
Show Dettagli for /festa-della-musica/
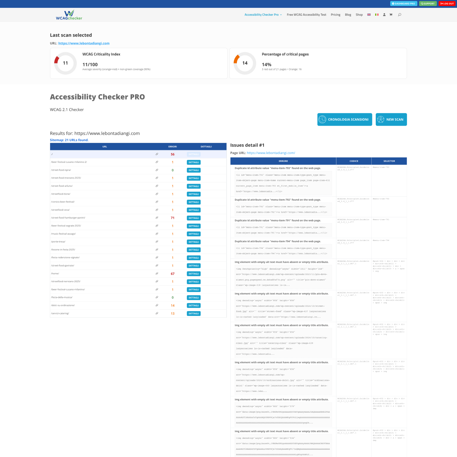194,298
